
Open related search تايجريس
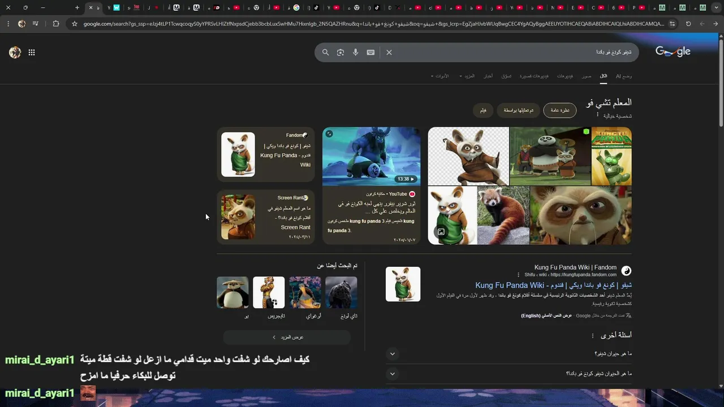click(x=269, y=297)
